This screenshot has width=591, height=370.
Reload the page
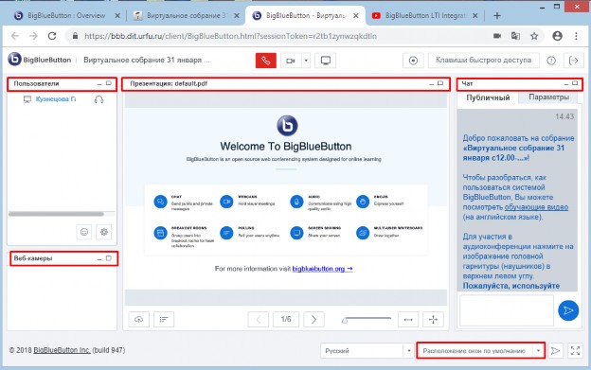point(52,36)
